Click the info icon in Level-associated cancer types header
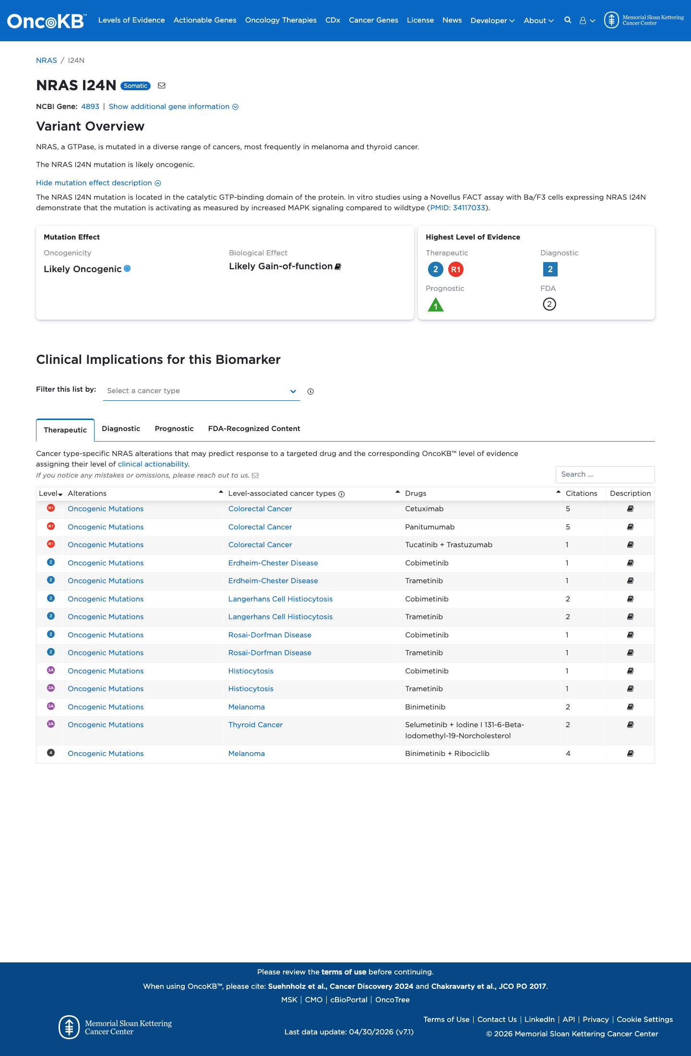 342,494
